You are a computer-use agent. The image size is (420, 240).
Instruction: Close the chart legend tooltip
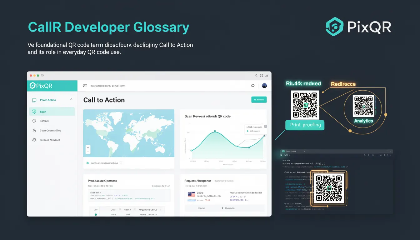(265, 127)
